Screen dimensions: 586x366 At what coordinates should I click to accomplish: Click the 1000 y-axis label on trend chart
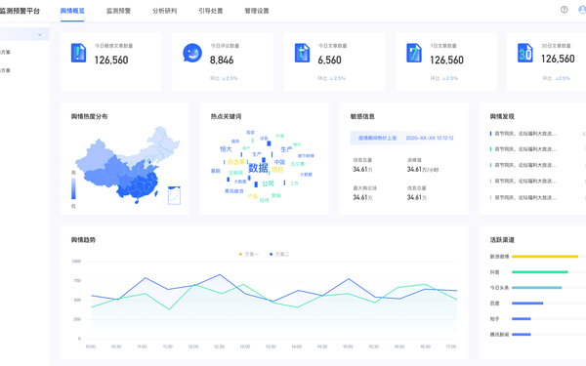coord(76,261)
